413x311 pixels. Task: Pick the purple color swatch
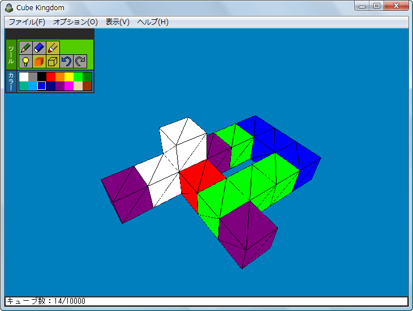(60, 86)
